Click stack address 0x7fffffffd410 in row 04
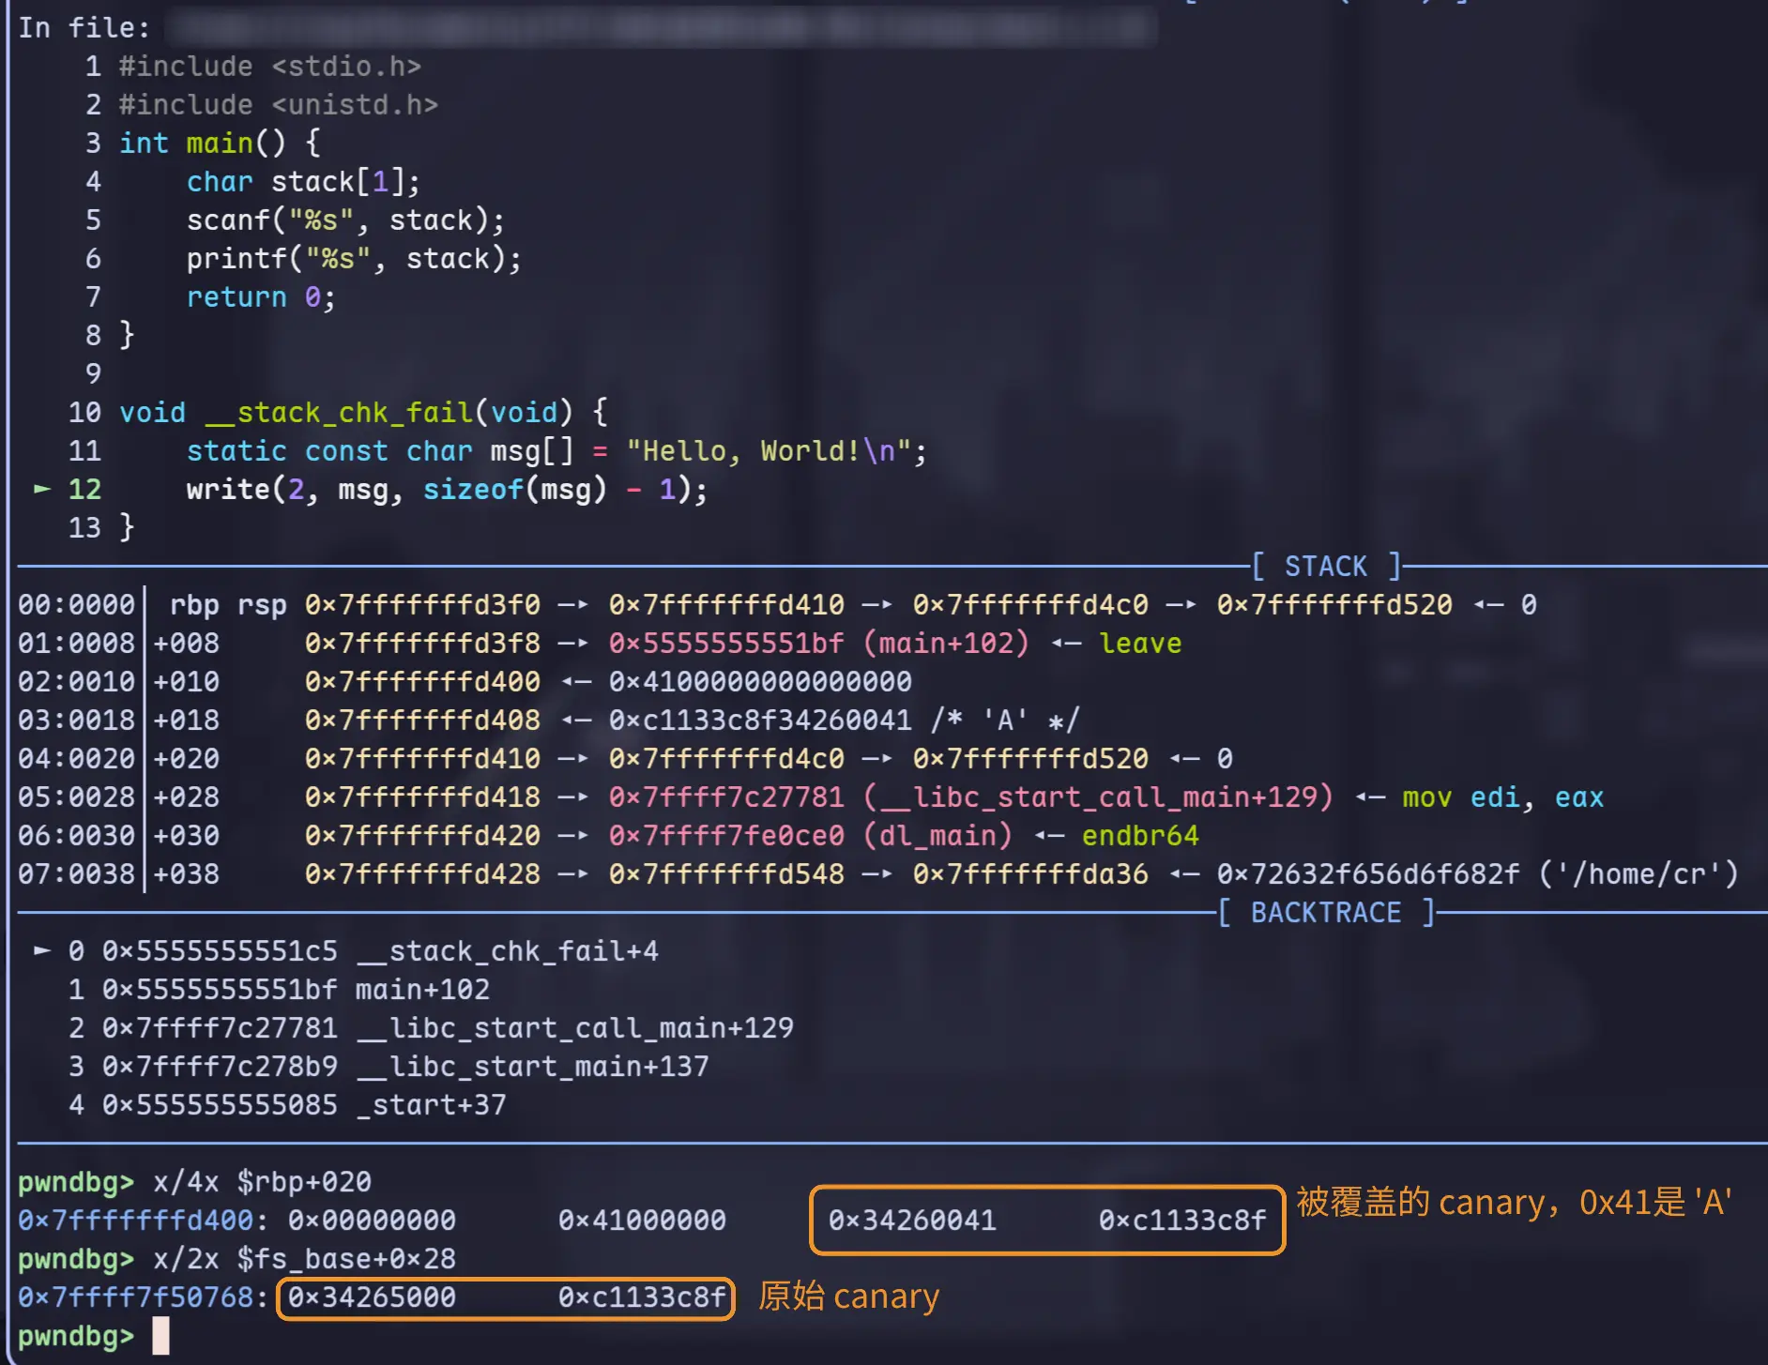 (x=422, y=759)
